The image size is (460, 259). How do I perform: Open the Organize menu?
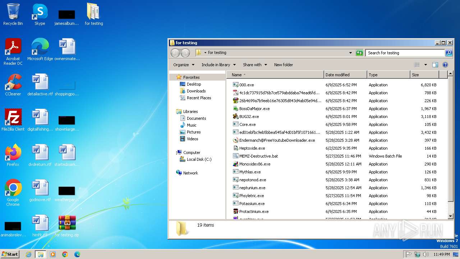(184, 65)
